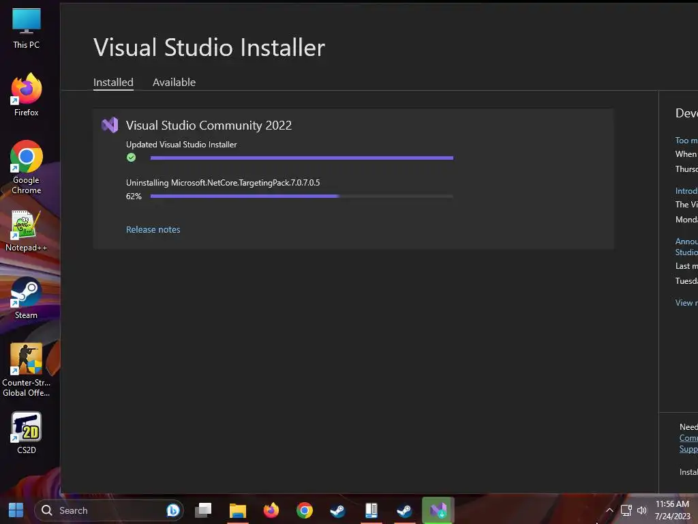Viewport: 698px width, 524px height.
Task: Launch Firefox from the desktop shortcut
Action: [x=27, y=95]
